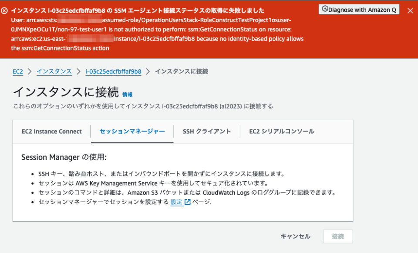Click the Diagnose with Amazon Q button

click(359, 10)
